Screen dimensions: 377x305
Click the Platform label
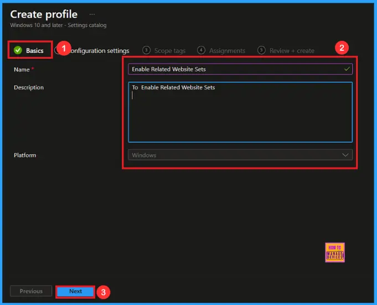[x=25, y=155]
